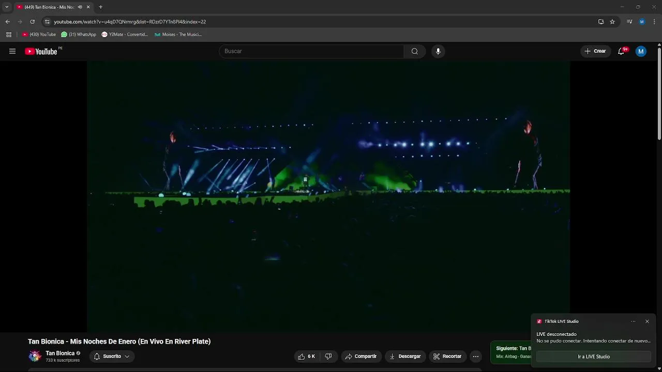Open the YouTube hamburger guide menu
The height and width of the screenshot is (372, 662).
12,51
